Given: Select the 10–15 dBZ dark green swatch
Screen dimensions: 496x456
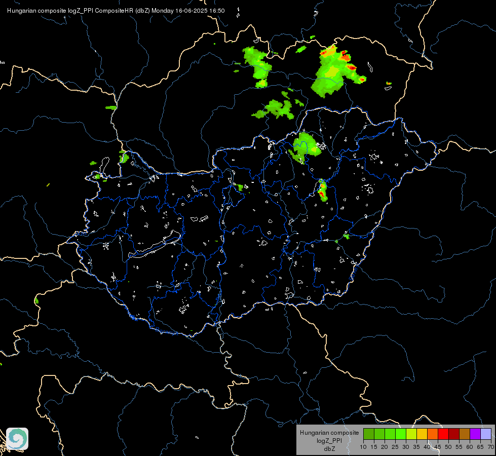Looking at the screenshot, I should coord(369,434).
